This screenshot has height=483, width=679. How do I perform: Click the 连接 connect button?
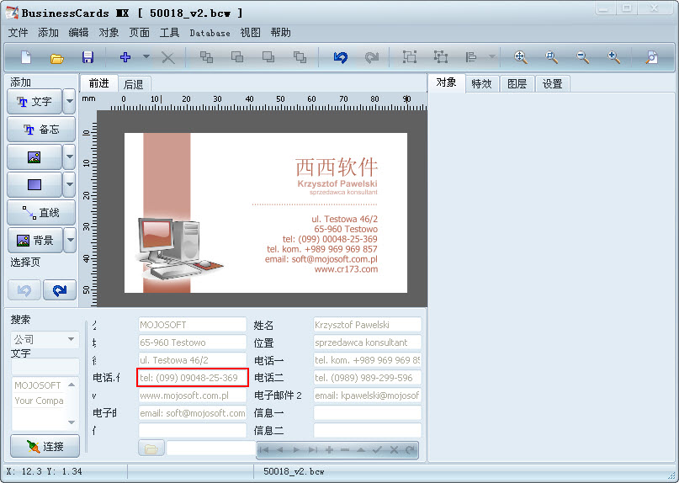click(44, 447)
